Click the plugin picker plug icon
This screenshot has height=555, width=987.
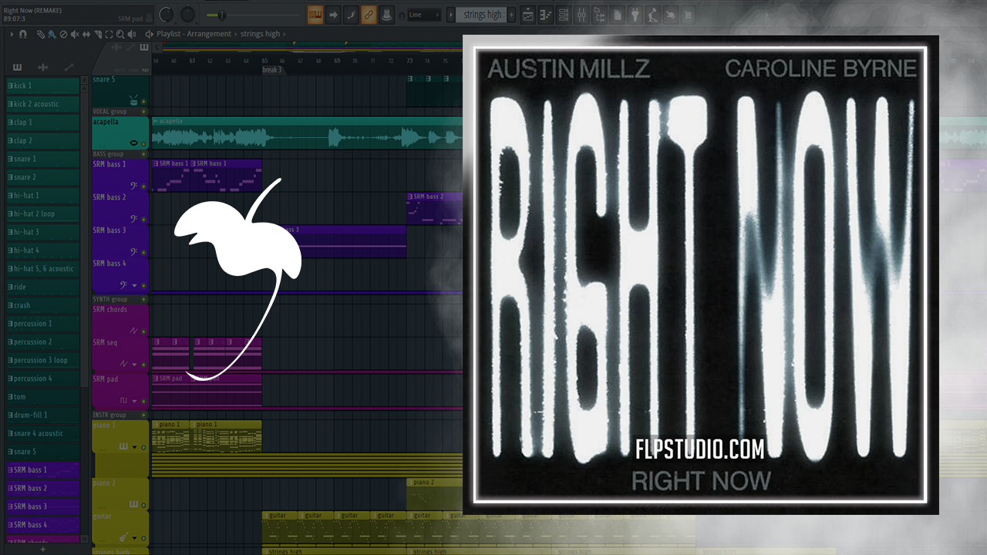pyautogui.click(x=635, y=15)
